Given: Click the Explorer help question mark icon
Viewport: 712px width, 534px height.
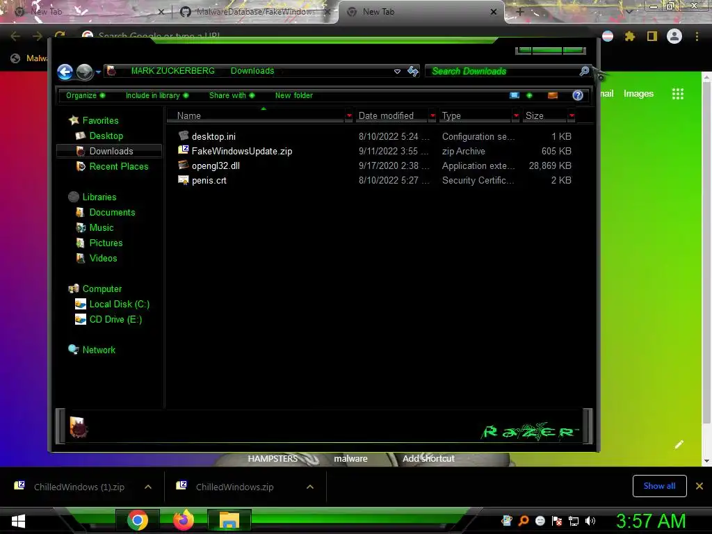Looking at the screenshot, I should [578, 95].
